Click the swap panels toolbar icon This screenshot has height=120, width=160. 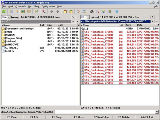(x=36, y=11)
